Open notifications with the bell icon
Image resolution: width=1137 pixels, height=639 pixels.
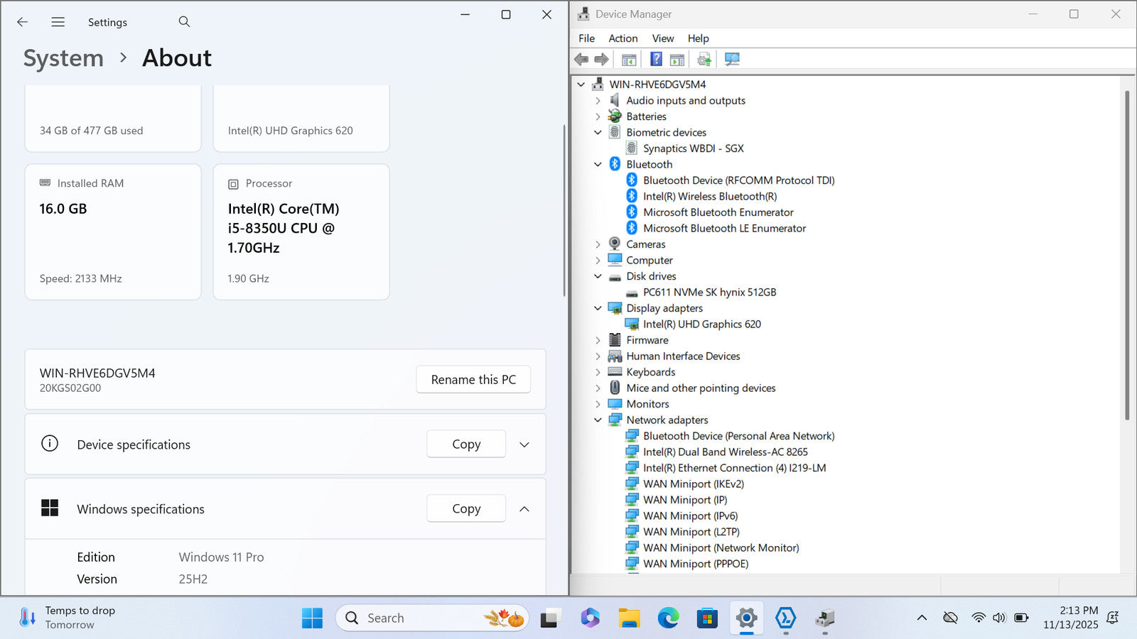(x=1113, y=618)
